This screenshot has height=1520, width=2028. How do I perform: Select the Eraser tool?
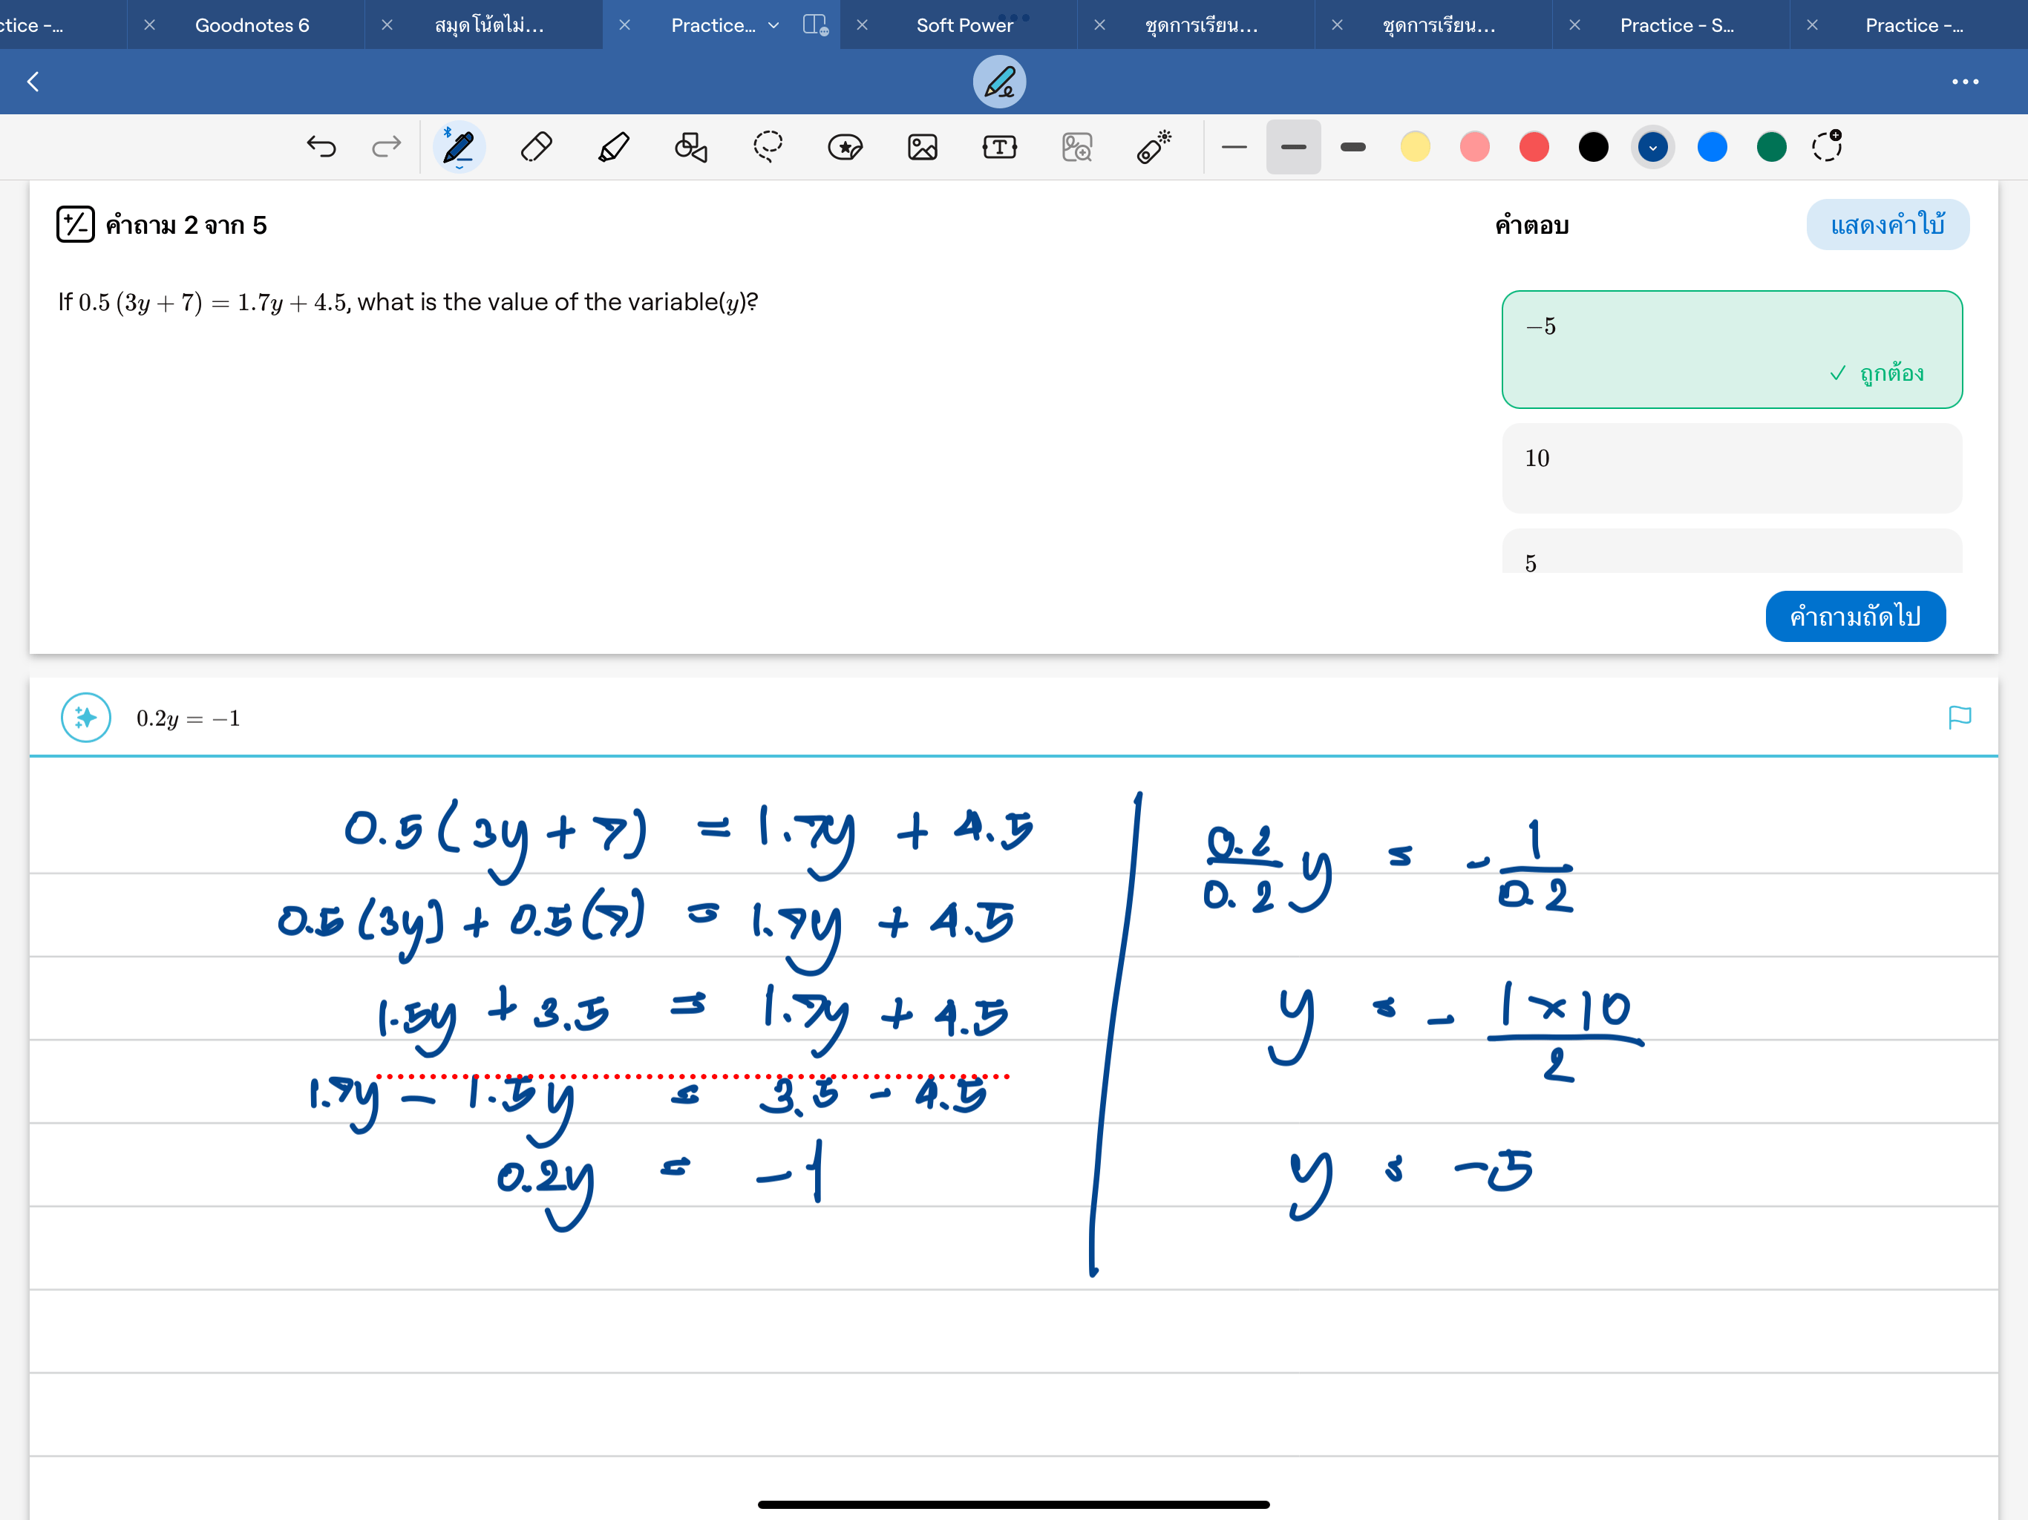(x=537, y=147)
